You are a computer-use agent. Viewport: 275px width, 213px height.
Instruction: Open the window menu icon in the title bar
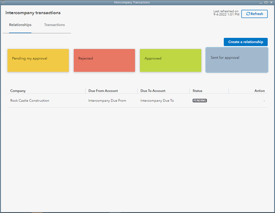pos(4,3)
